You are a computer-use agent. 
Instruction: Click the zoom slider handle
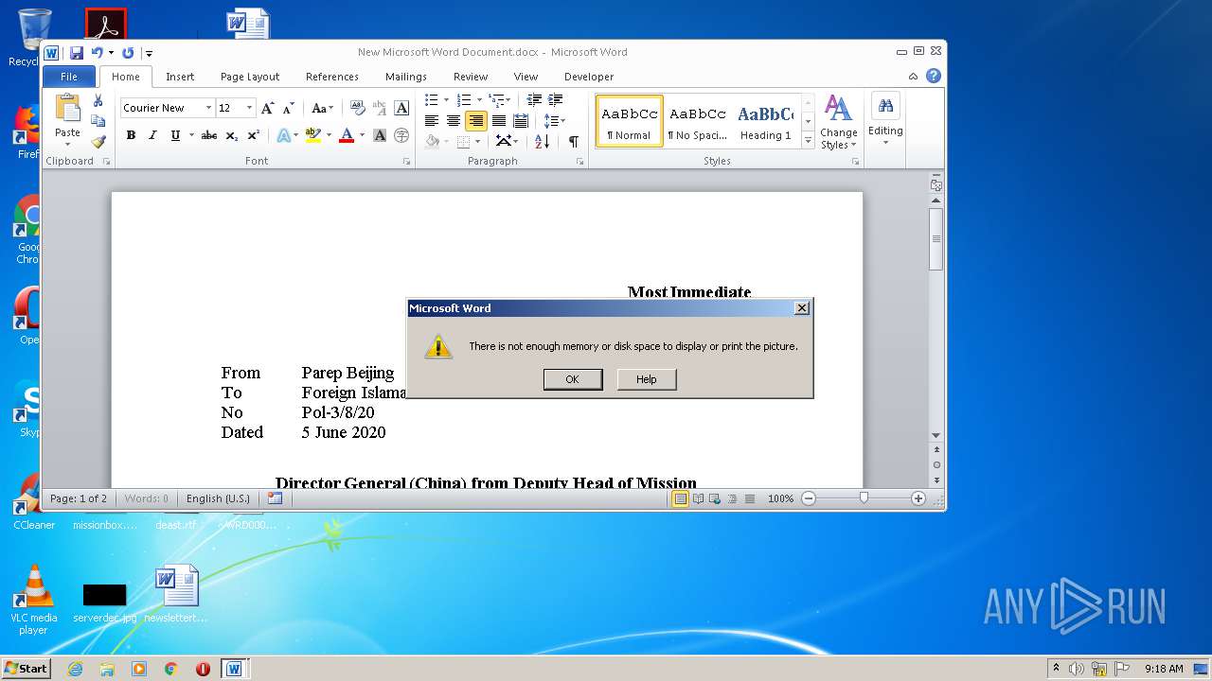(864, 498)
